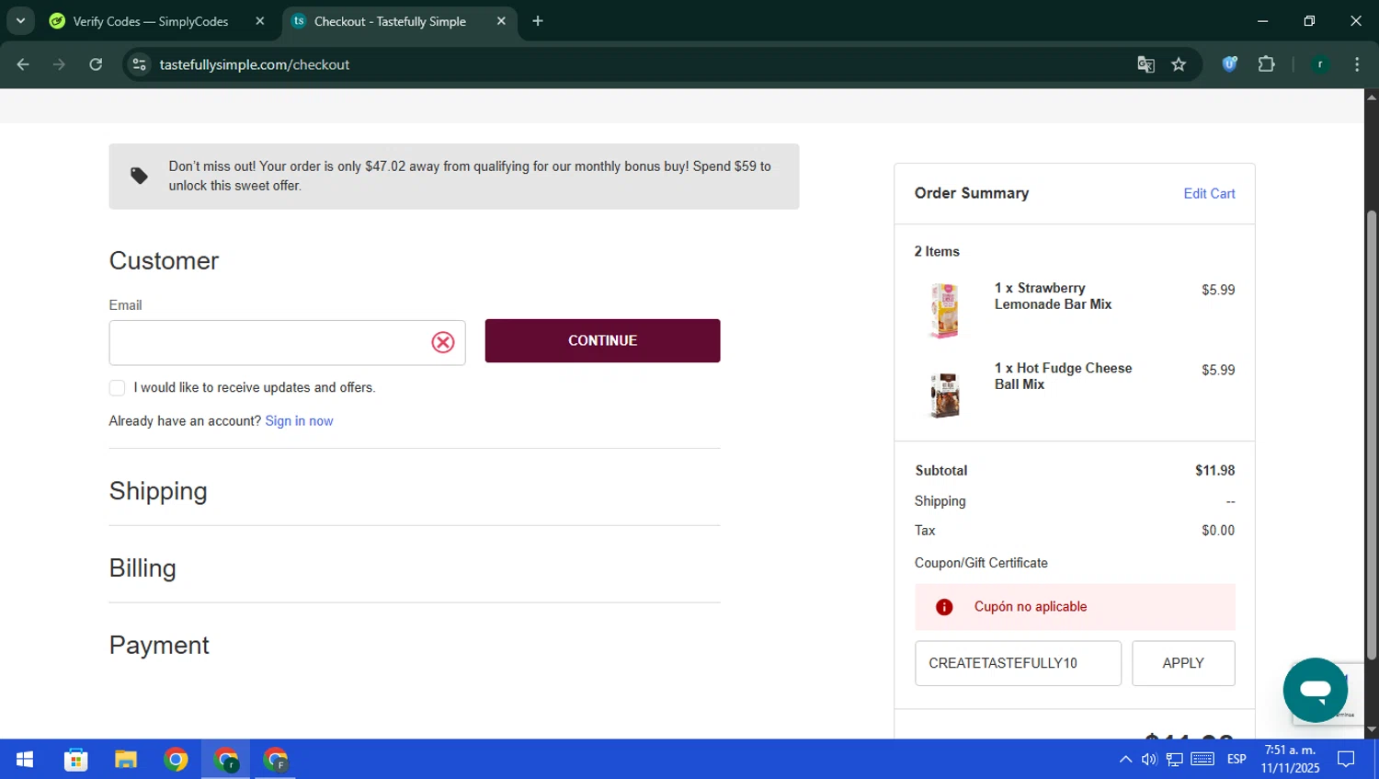Click the translate page icon
Screen dimensions: 1379x779
coord(1145,64)
